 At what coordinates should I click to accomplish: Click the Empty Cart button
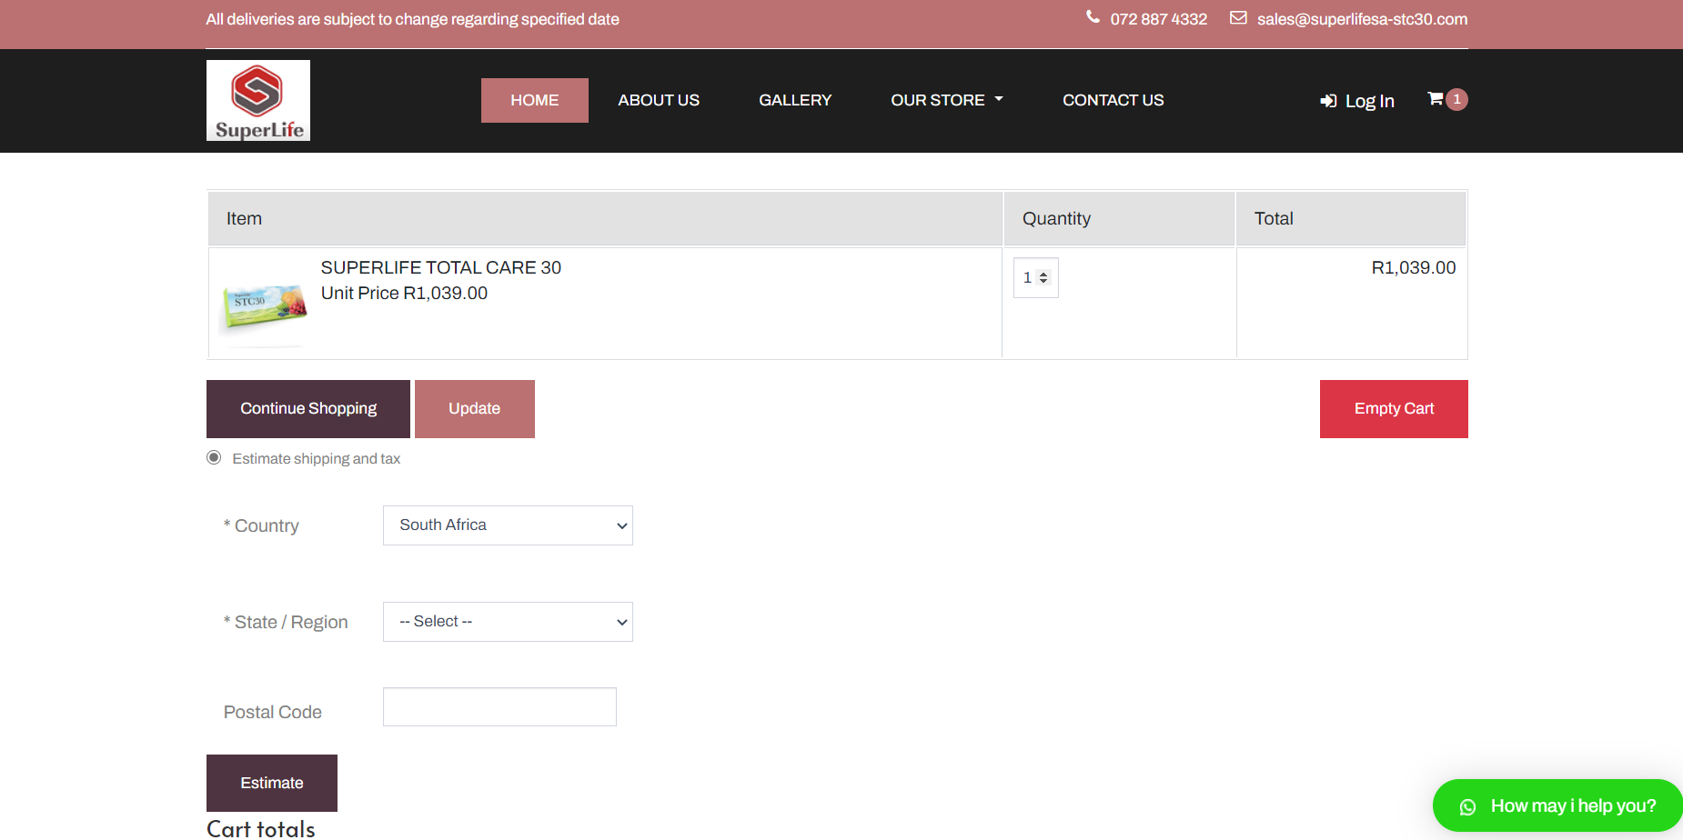click(1393, 409)
